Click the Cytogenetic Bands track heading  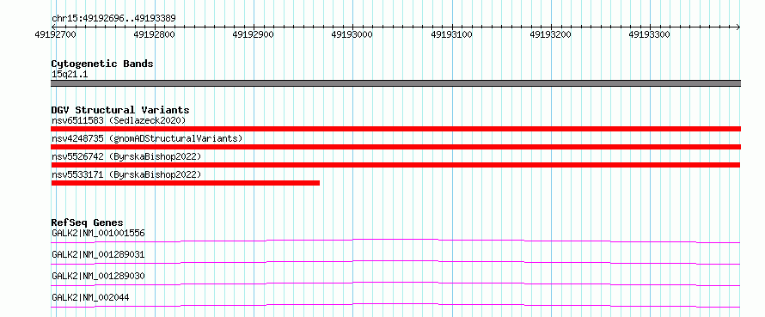102,64
